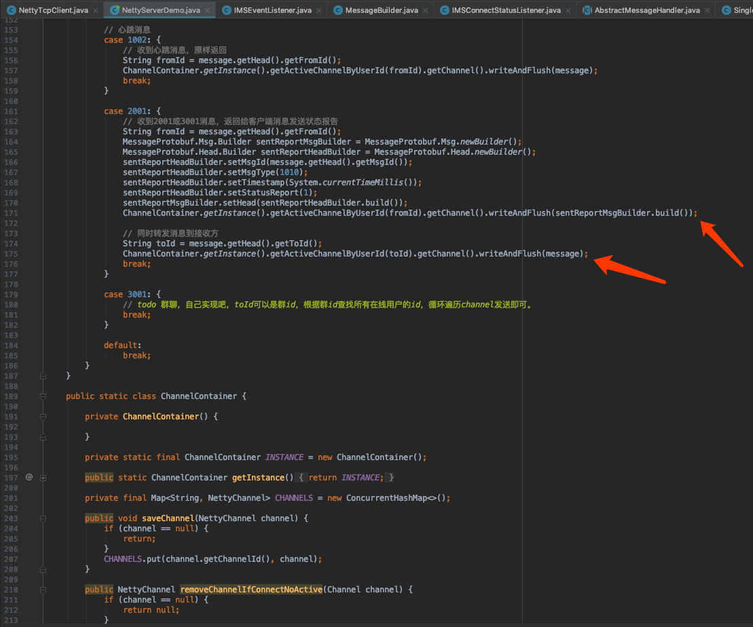Click line number 161 to set a breakpoint
The height and width of the screenshot is (627, 753).
click(x=12, y=111)
